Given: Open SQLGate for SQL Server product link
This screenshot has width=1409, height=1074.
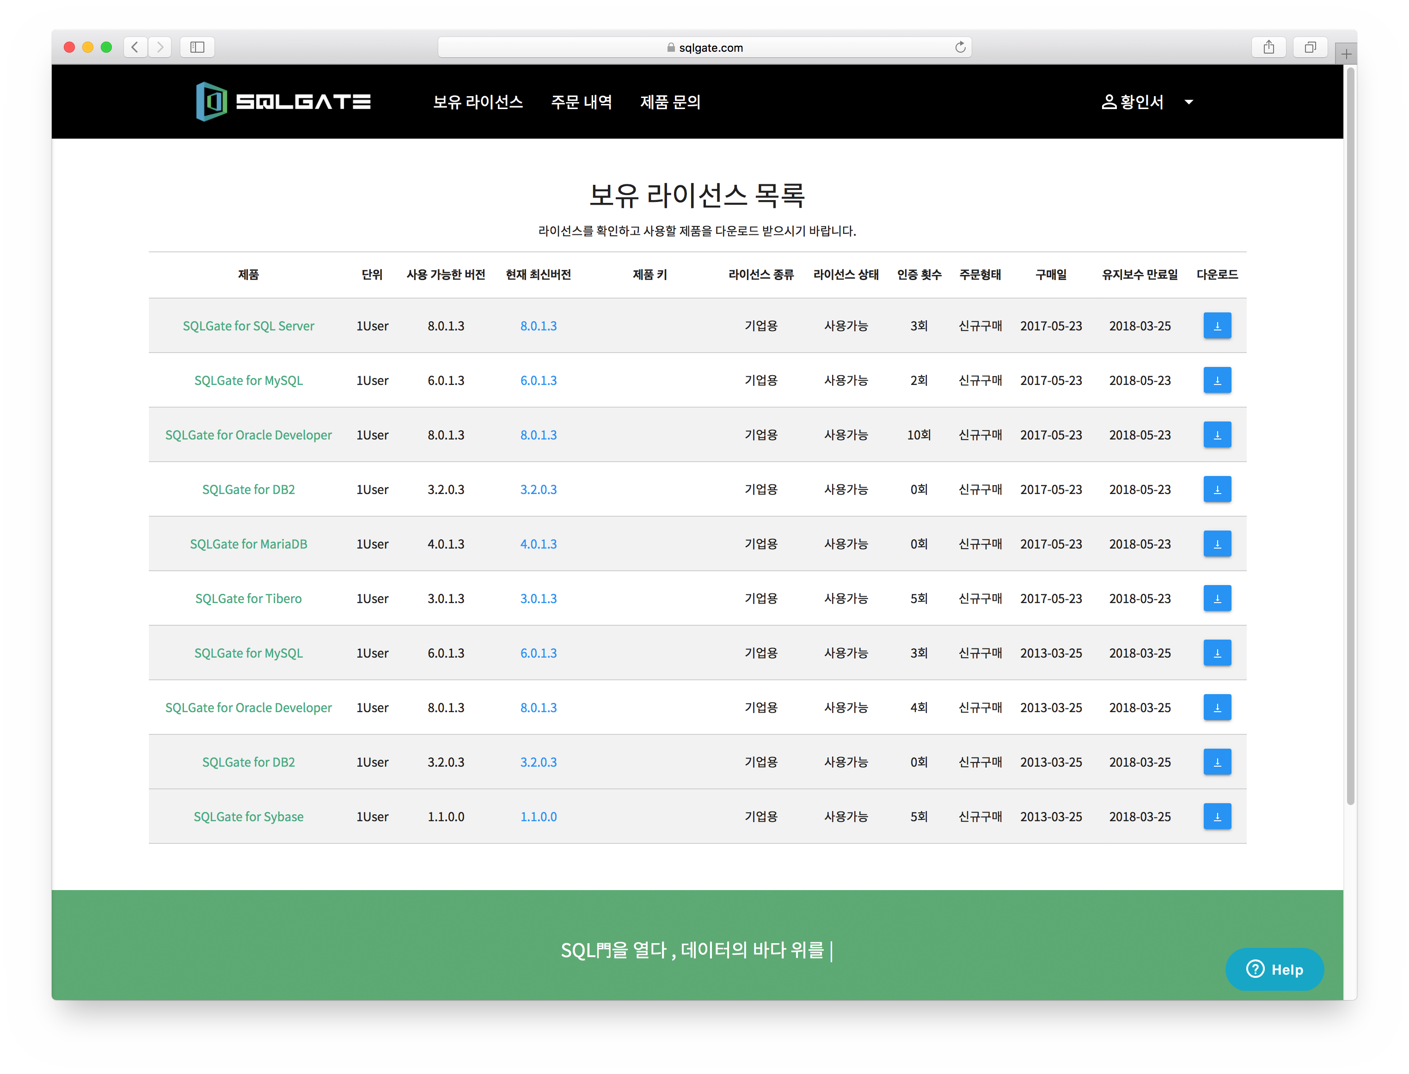Looking at the screenshot, I should (249, 326).
